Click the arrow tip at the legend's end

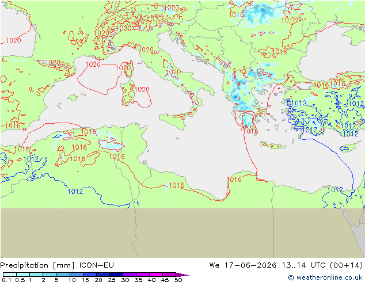183,275
